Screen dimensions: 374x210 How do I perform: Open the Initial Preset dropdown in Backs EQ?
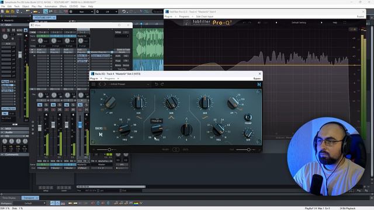coord(129,84)
